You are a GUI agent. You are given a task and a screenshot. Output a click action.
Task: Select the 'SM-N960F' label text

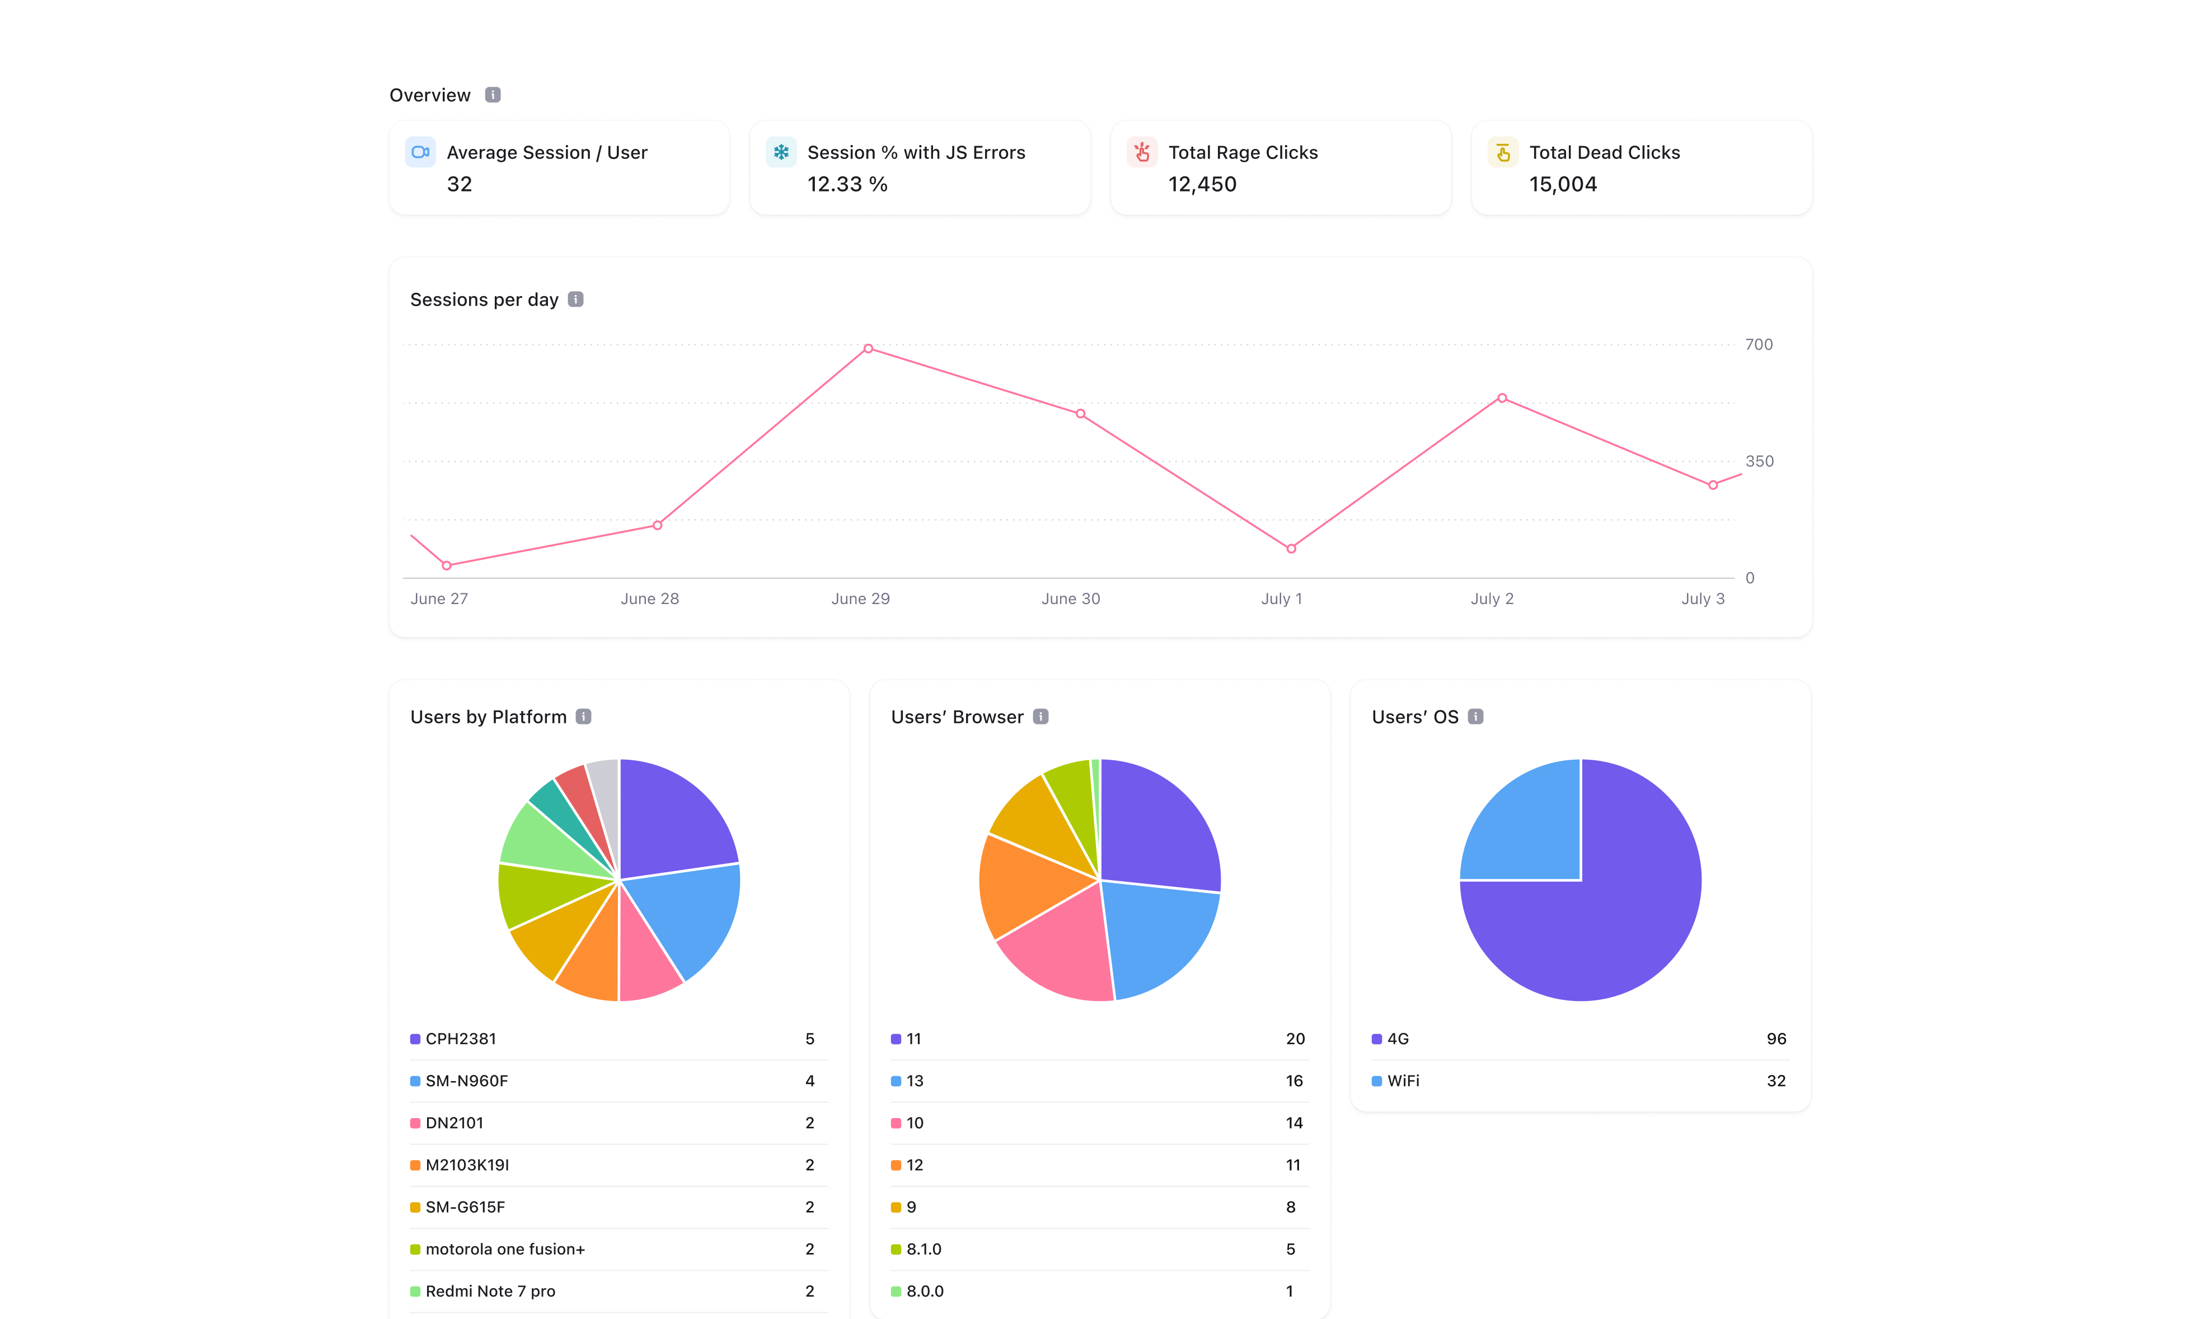pyautogui.click(x=467, y=1081)
